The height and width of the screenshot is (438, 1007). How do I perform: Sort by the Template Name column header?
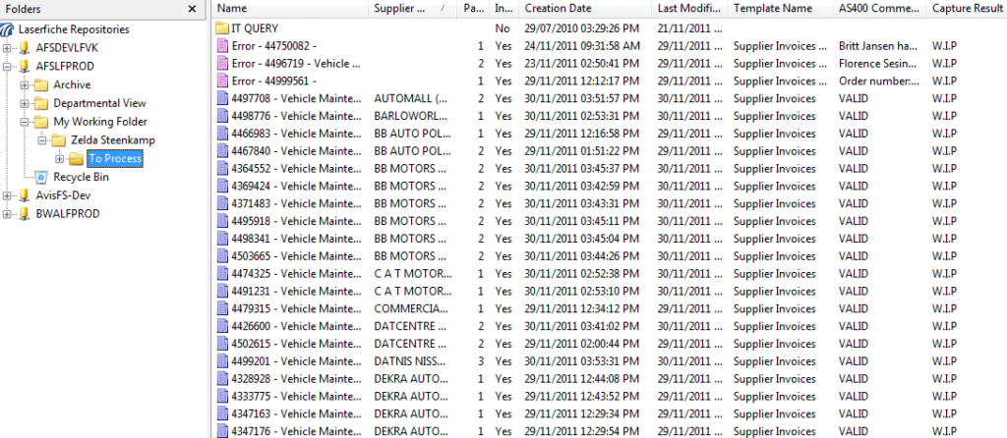pos(782,9)
